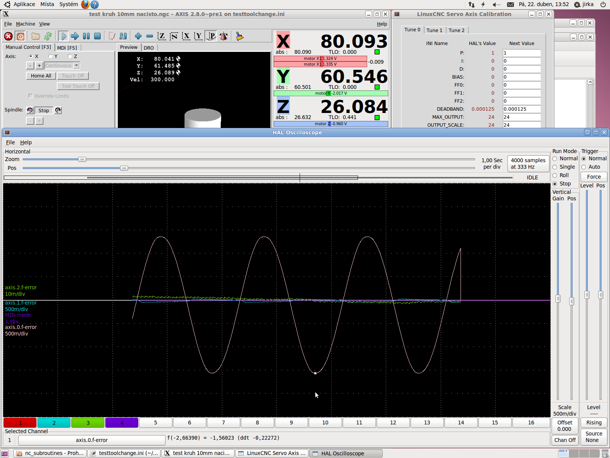Toggle the machine power icon
This screenshot has height=458, width=610.
point(21,36)
